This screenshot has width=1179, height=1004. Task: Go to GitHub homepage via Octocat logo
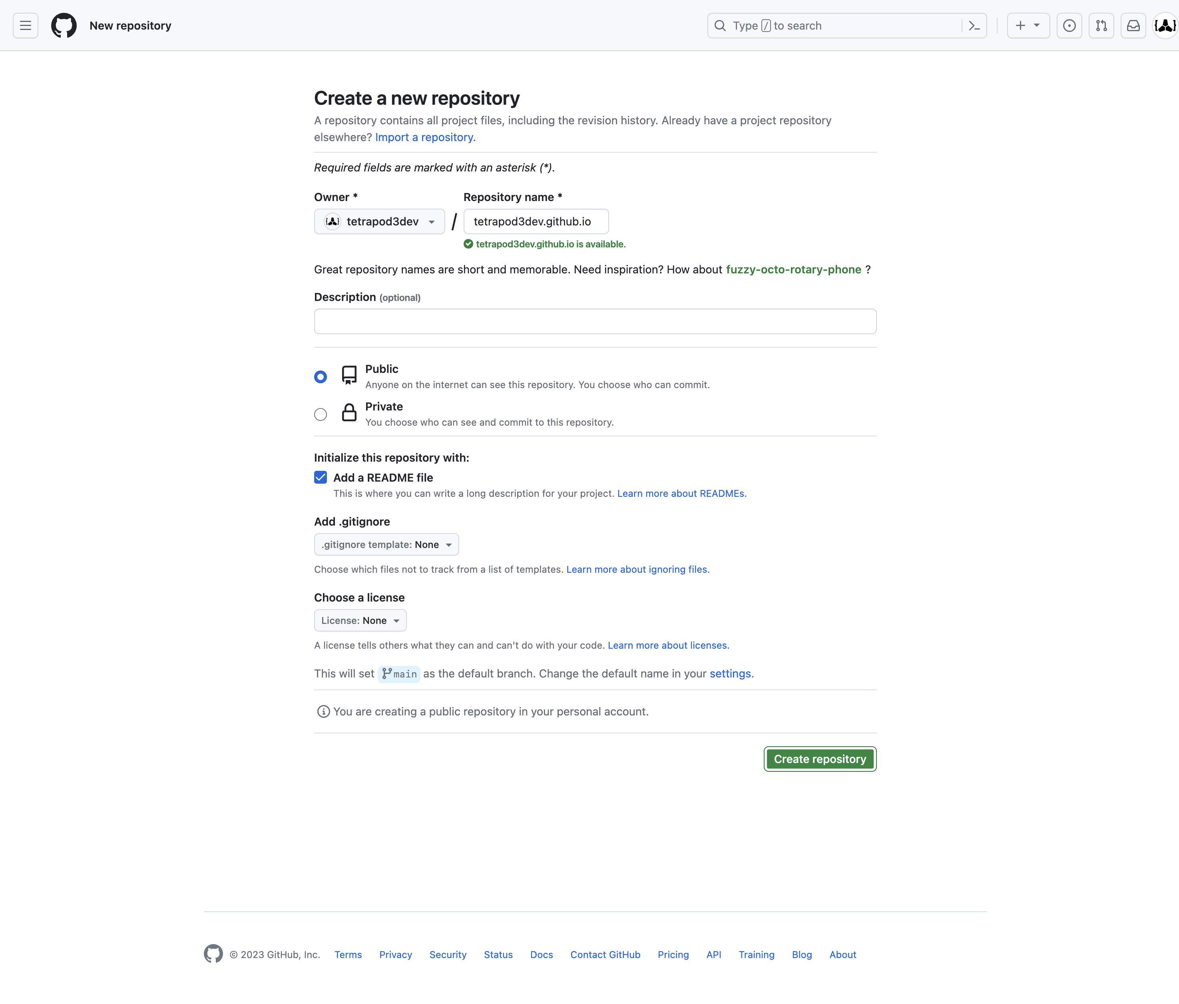pos(64,26)
